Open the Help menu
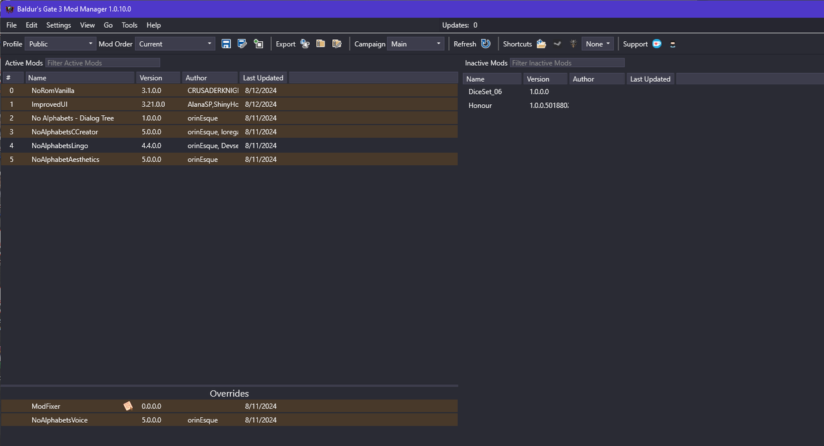Image resolution: width=824 pixels, height=446 pixels. (154, 25)
